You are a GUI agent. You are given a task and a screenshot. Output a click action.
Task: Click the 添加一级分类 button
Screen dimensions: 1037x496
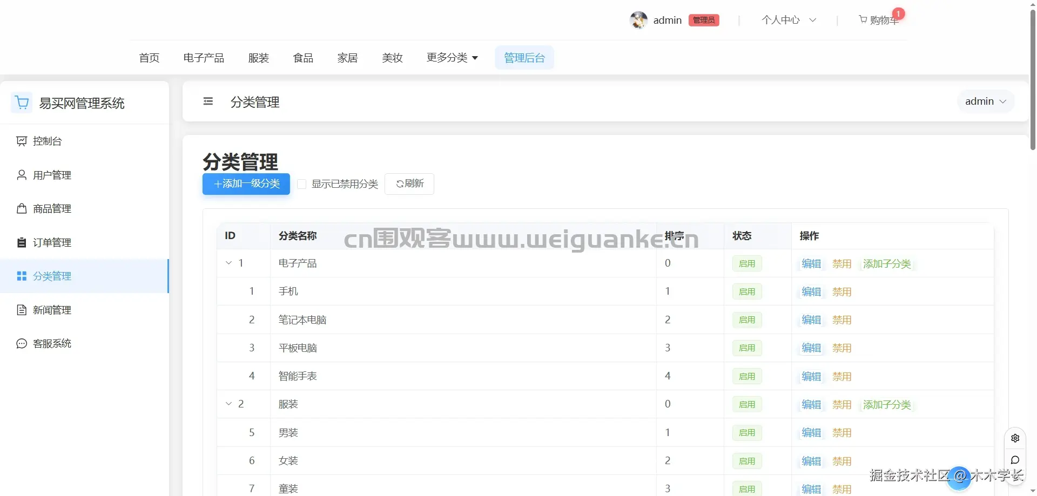[246, 184]
